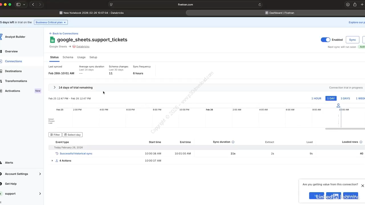Go forward using Safari's forward arrow
The image size is (365, 205).
(x=40, y=5)
